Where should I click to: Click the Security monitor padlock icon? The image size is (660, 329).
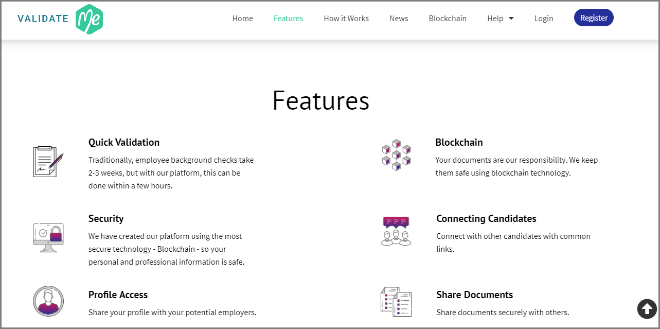tap(48, 237)
